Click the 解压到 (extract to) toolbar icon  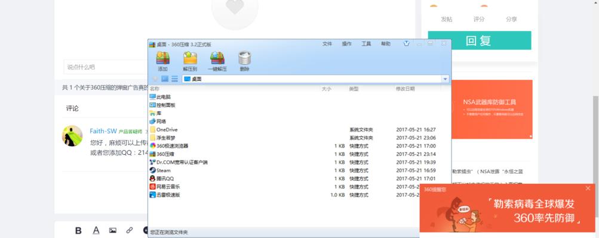[190, 58]
